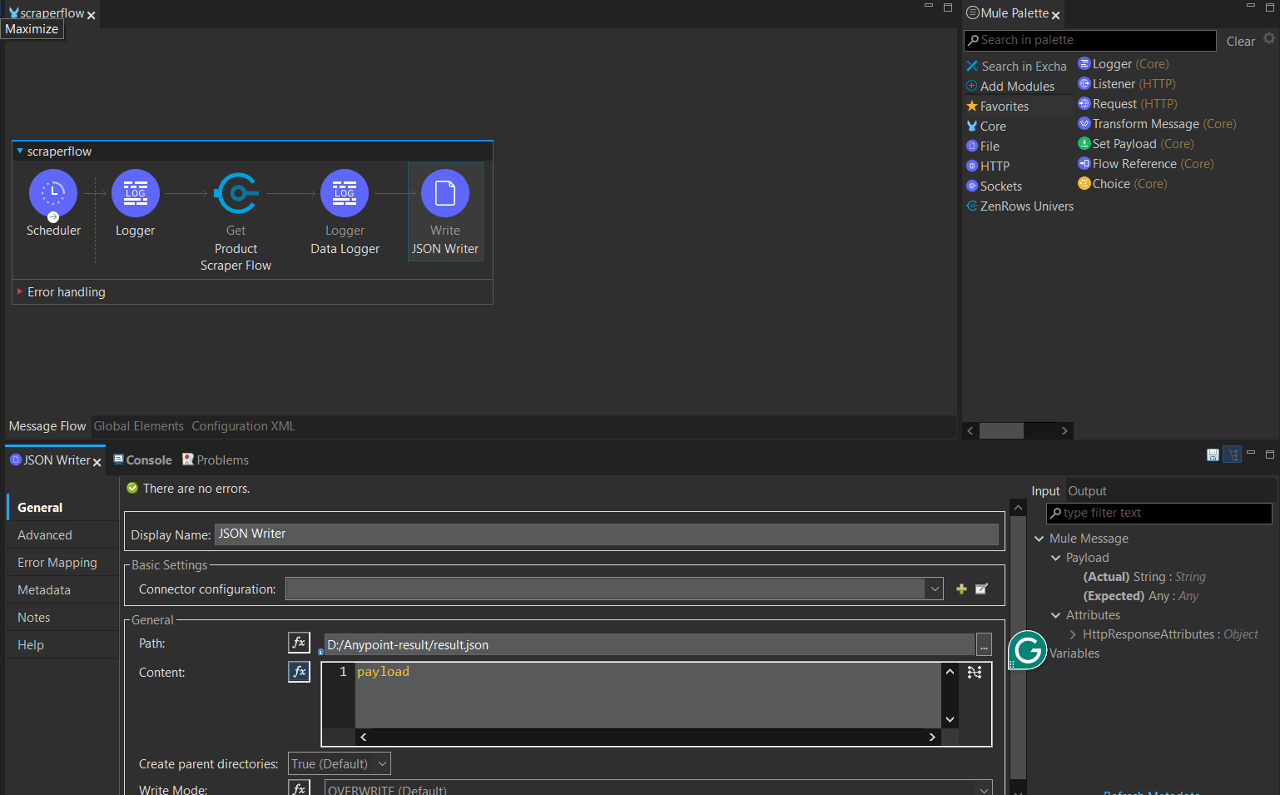Expand the Error handling section
The height and width of the screenshot is (795, 1280).
(20, 292)
